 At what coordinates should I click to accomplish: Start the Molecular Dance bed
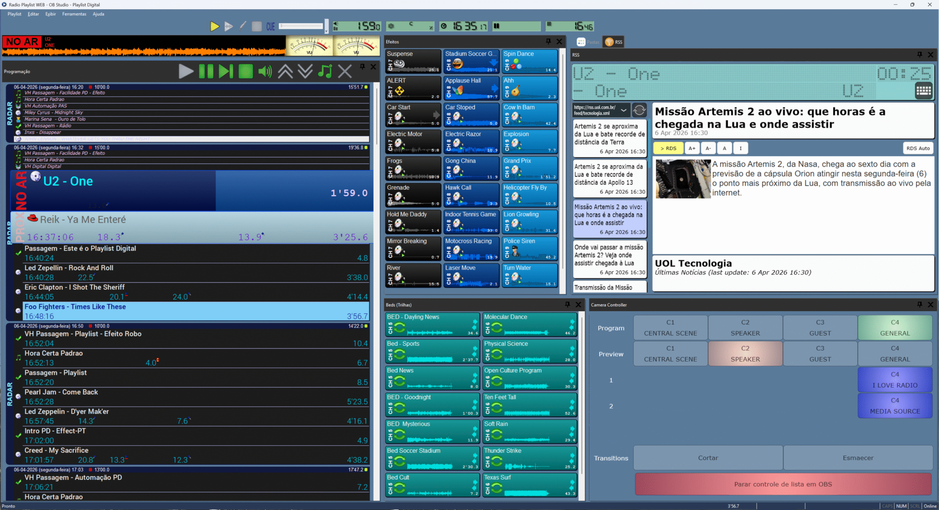[530, 325]
